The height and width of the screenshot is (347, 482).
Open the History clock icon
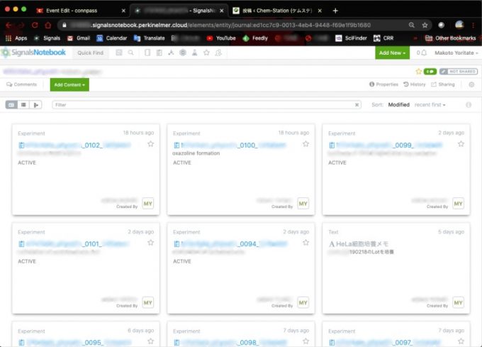pos(415,84)
